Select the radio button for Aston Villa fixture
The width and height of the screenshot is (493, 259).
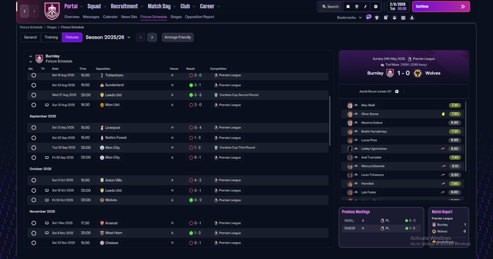click(x=34, y=180)
